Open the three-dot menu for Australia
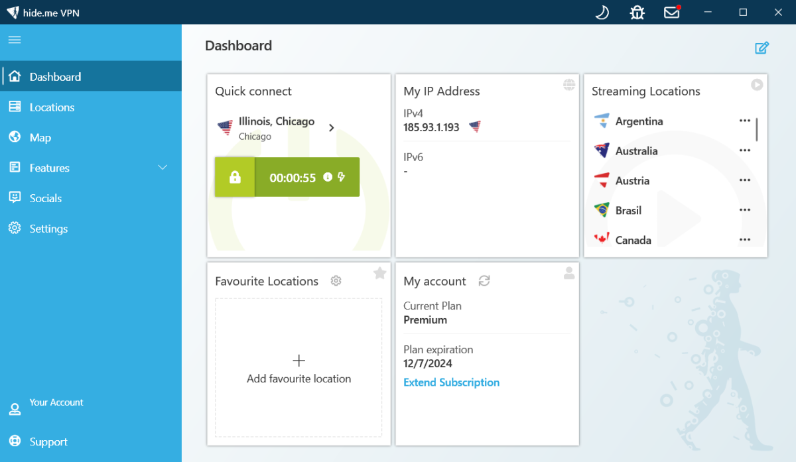 coord(745,150)
